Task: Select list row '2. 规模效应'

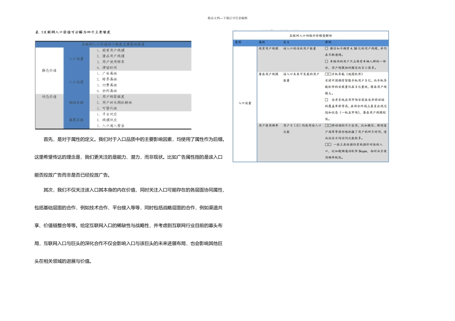Action: [107, 120]
